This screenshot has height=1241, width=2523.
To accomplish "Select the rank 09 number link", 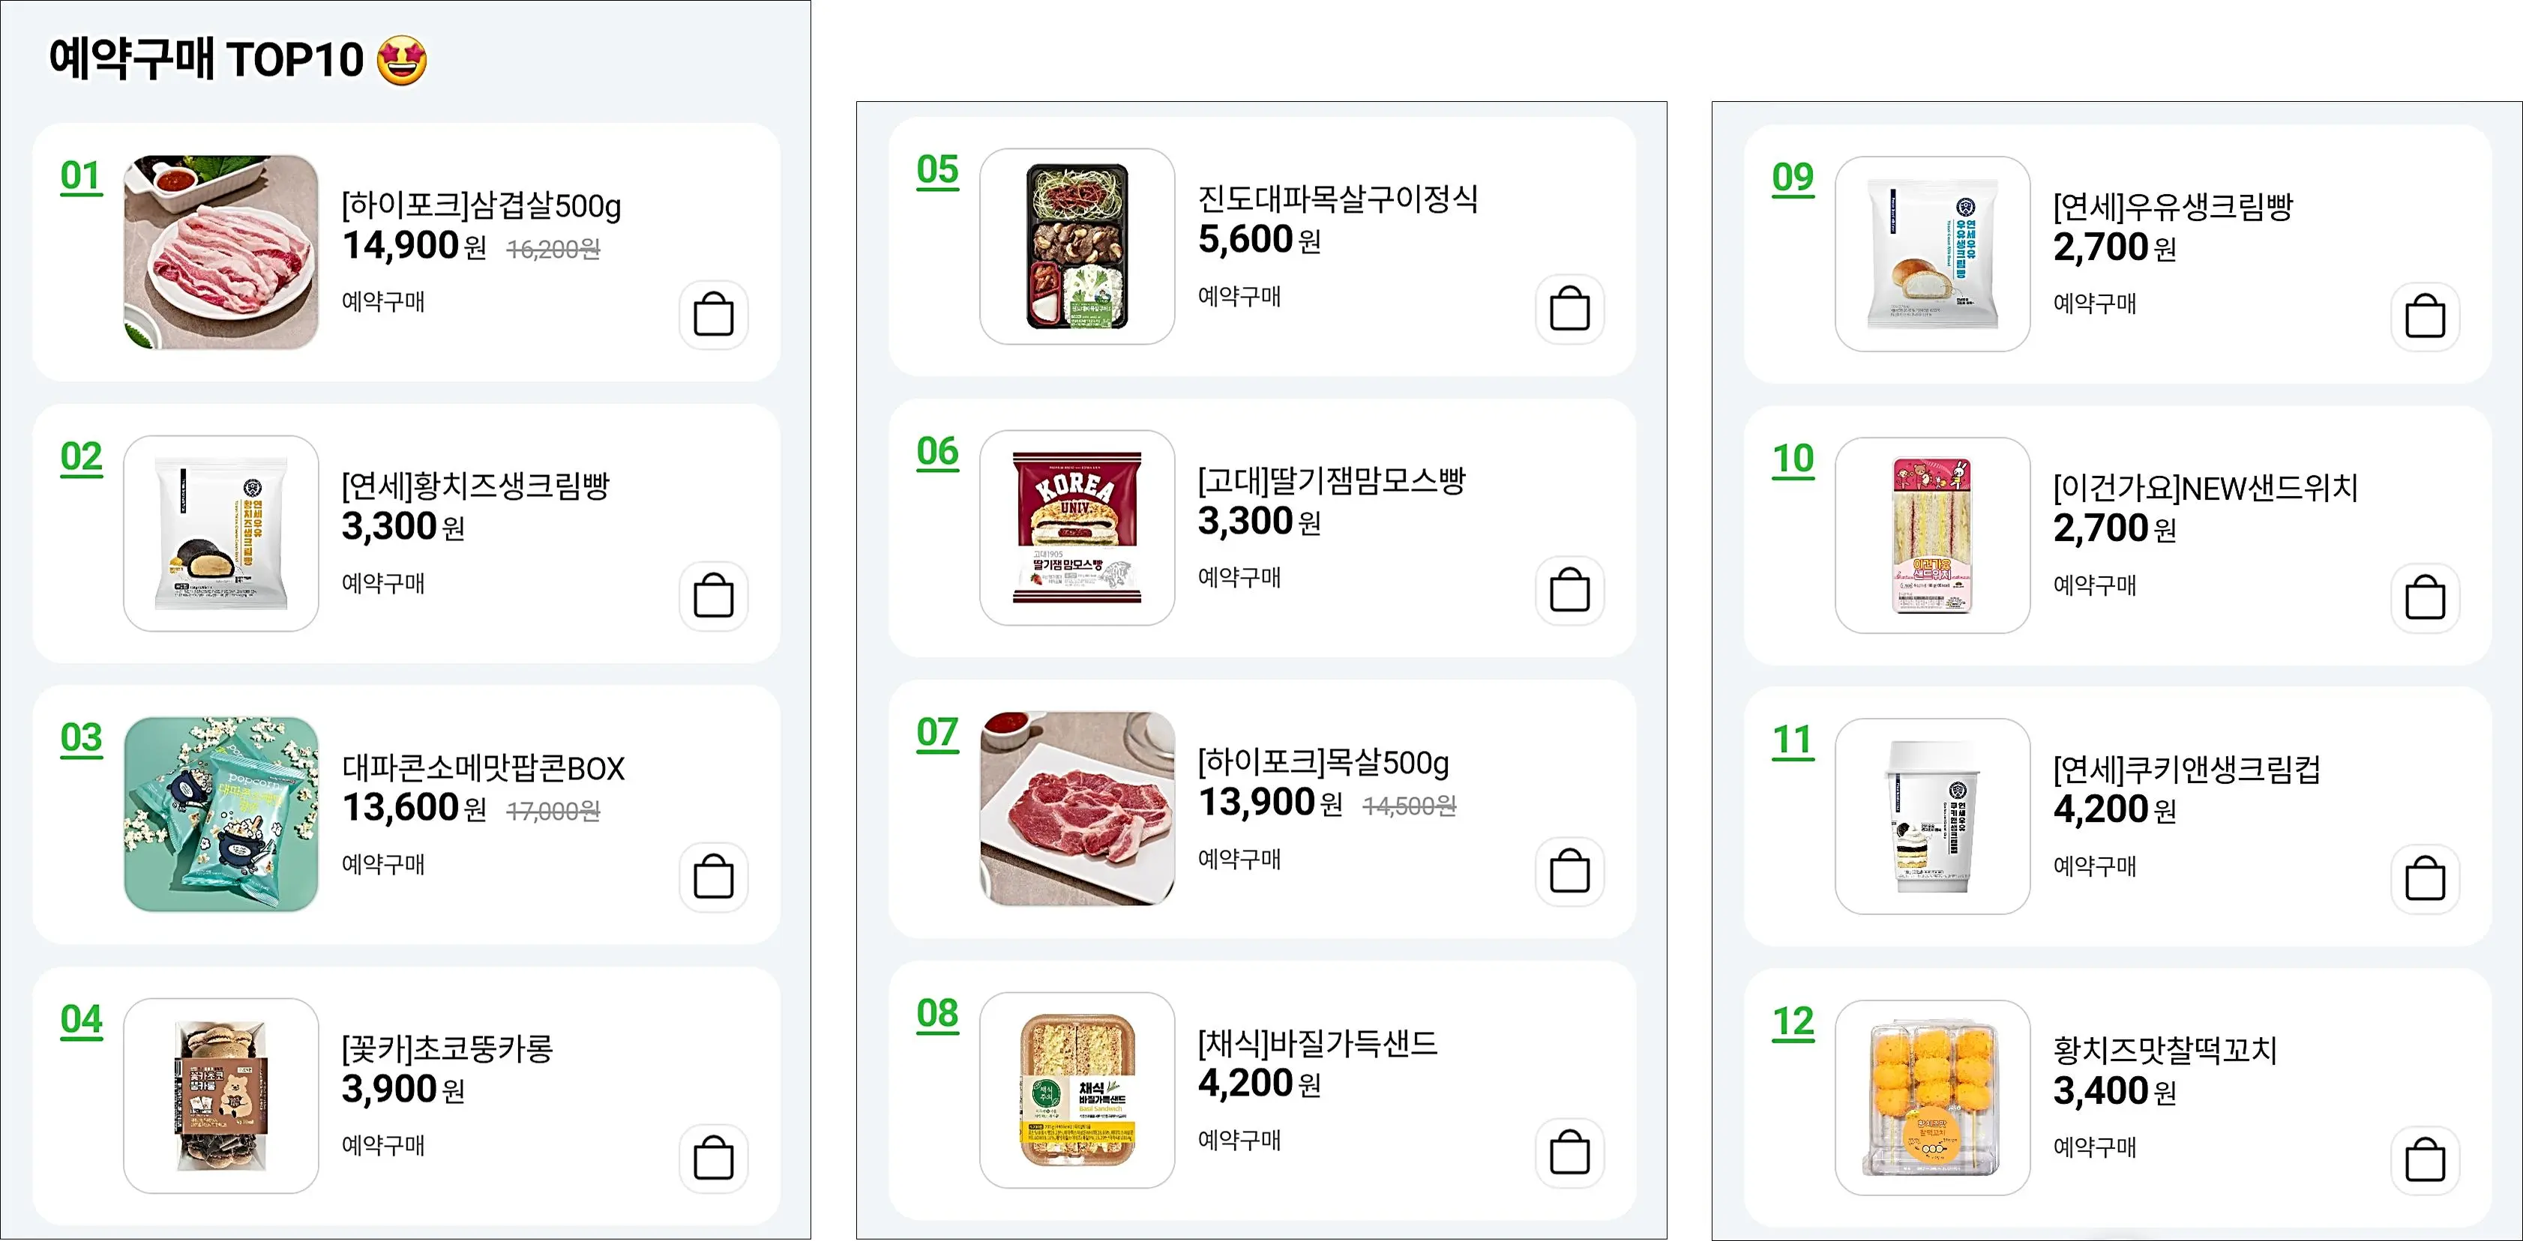I will click(x=1793, y=178).
